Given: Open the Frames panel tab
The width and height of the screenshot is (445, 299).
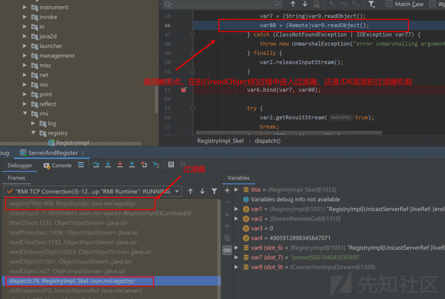Looking at the screenshot, I should [x=16, y=178].
